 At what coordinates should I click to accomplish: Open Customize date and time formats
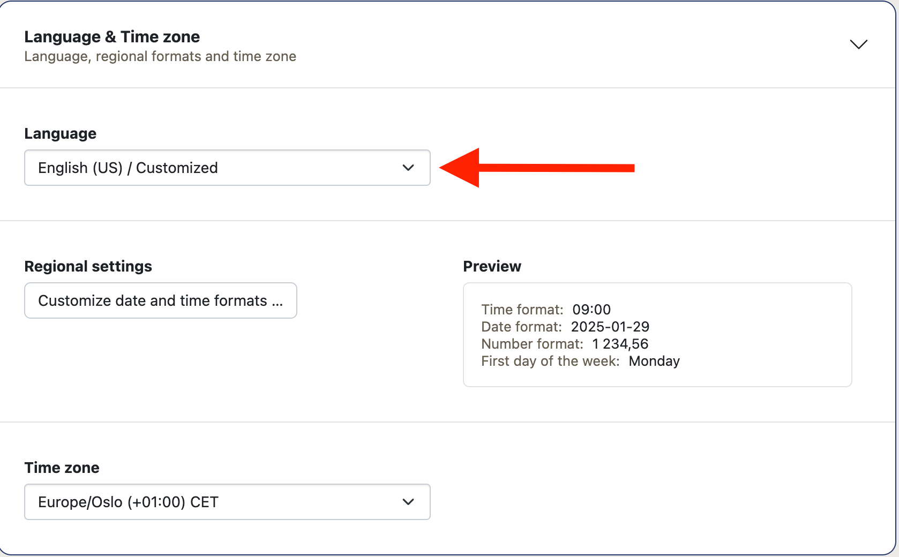pyautogui.click(x=160, y=300)
